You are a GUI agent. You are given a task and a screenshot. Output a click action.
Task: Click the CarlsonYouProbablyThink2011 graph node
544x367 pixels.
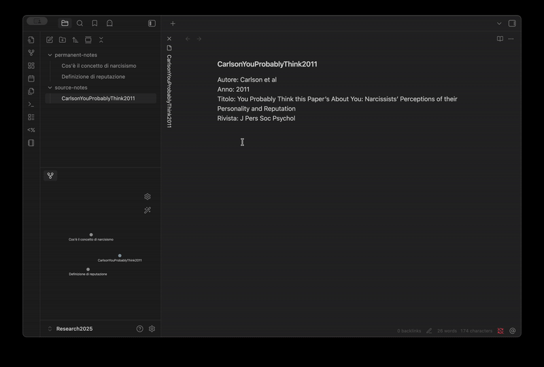tap(120, 256)
